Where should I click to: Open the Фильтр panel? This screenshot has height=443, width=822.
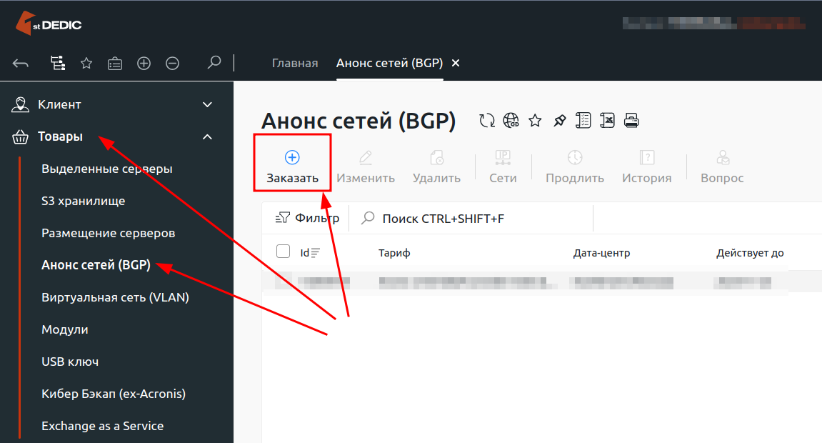coord(308,219)
